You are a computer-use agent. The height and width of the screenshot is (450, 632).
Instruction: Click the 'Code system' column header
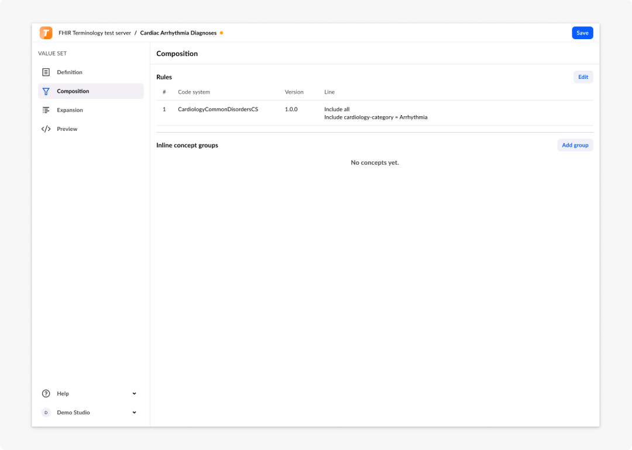tap(194, 92)
